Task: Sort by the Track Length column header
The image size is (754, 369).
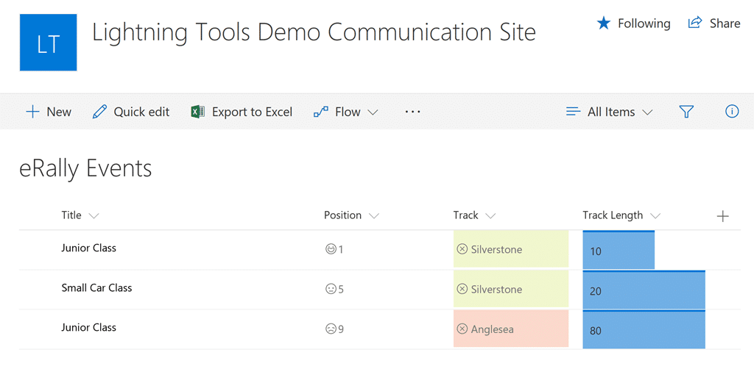Action: (x=613, y=215)
